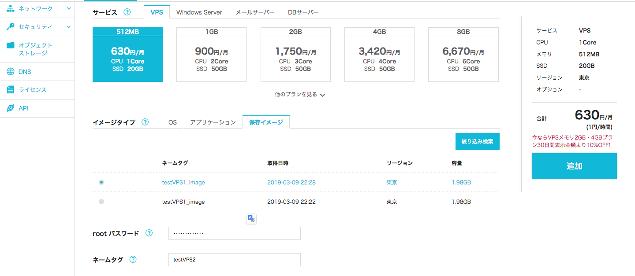
Task: Click the API icon in sidebar
Action: pos(11,108)
